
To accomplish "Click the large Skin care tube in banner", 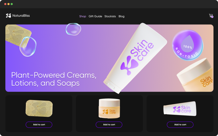I will click(x=135, y=58).
